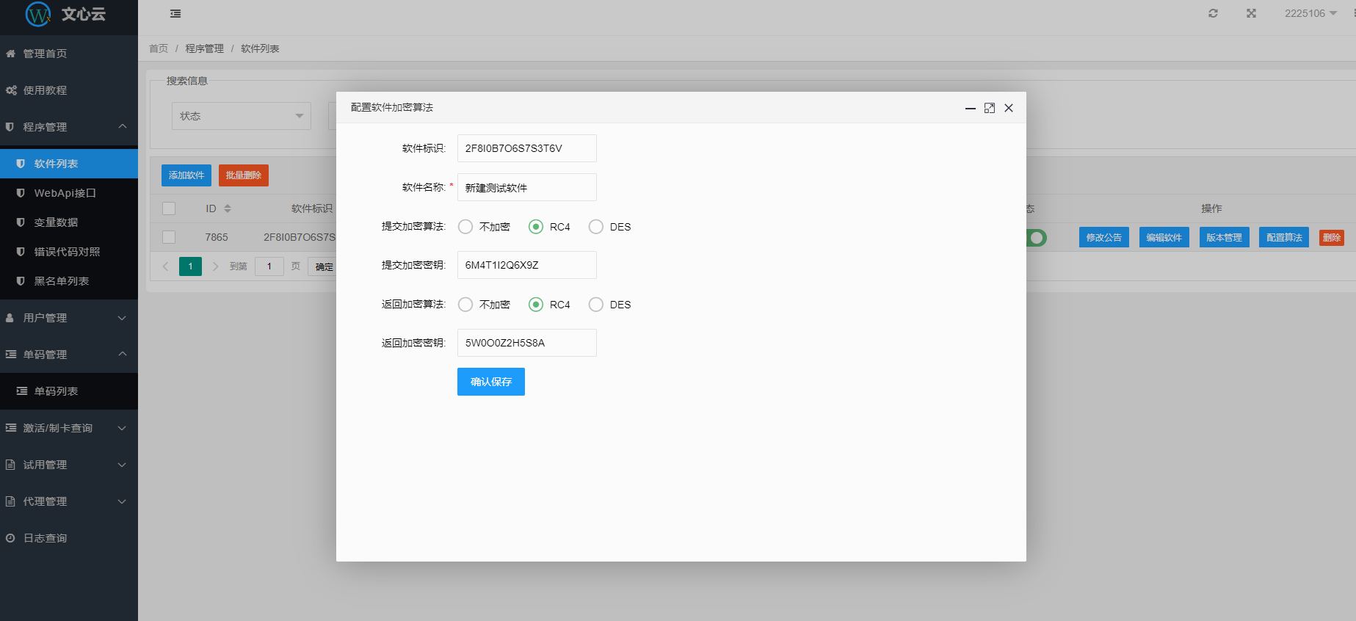The image size is (1356, 621).
Task: Expand the 代理管理 sidebar section
Action: coord(68,501)
